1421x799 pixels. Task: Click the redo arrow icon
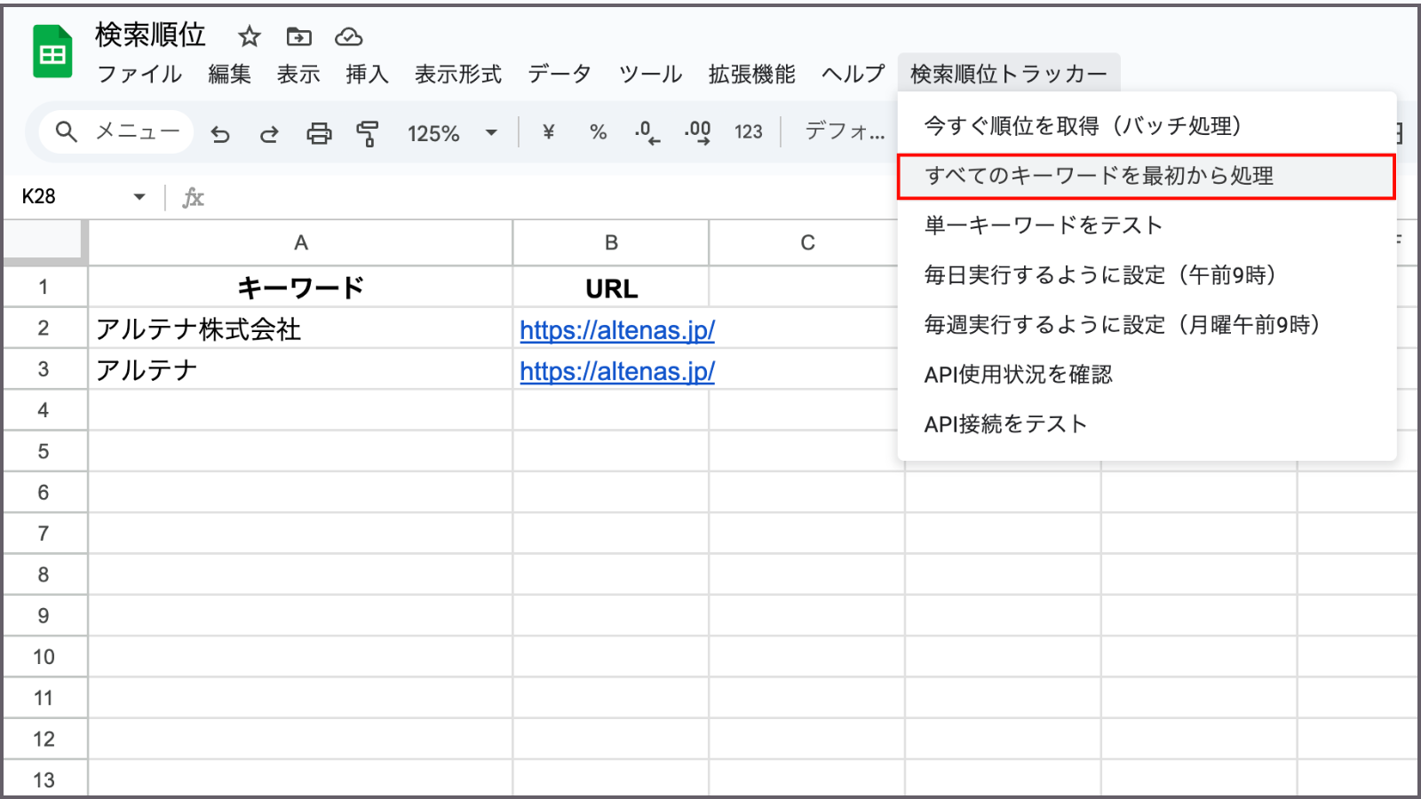click(x=269, y=133)
